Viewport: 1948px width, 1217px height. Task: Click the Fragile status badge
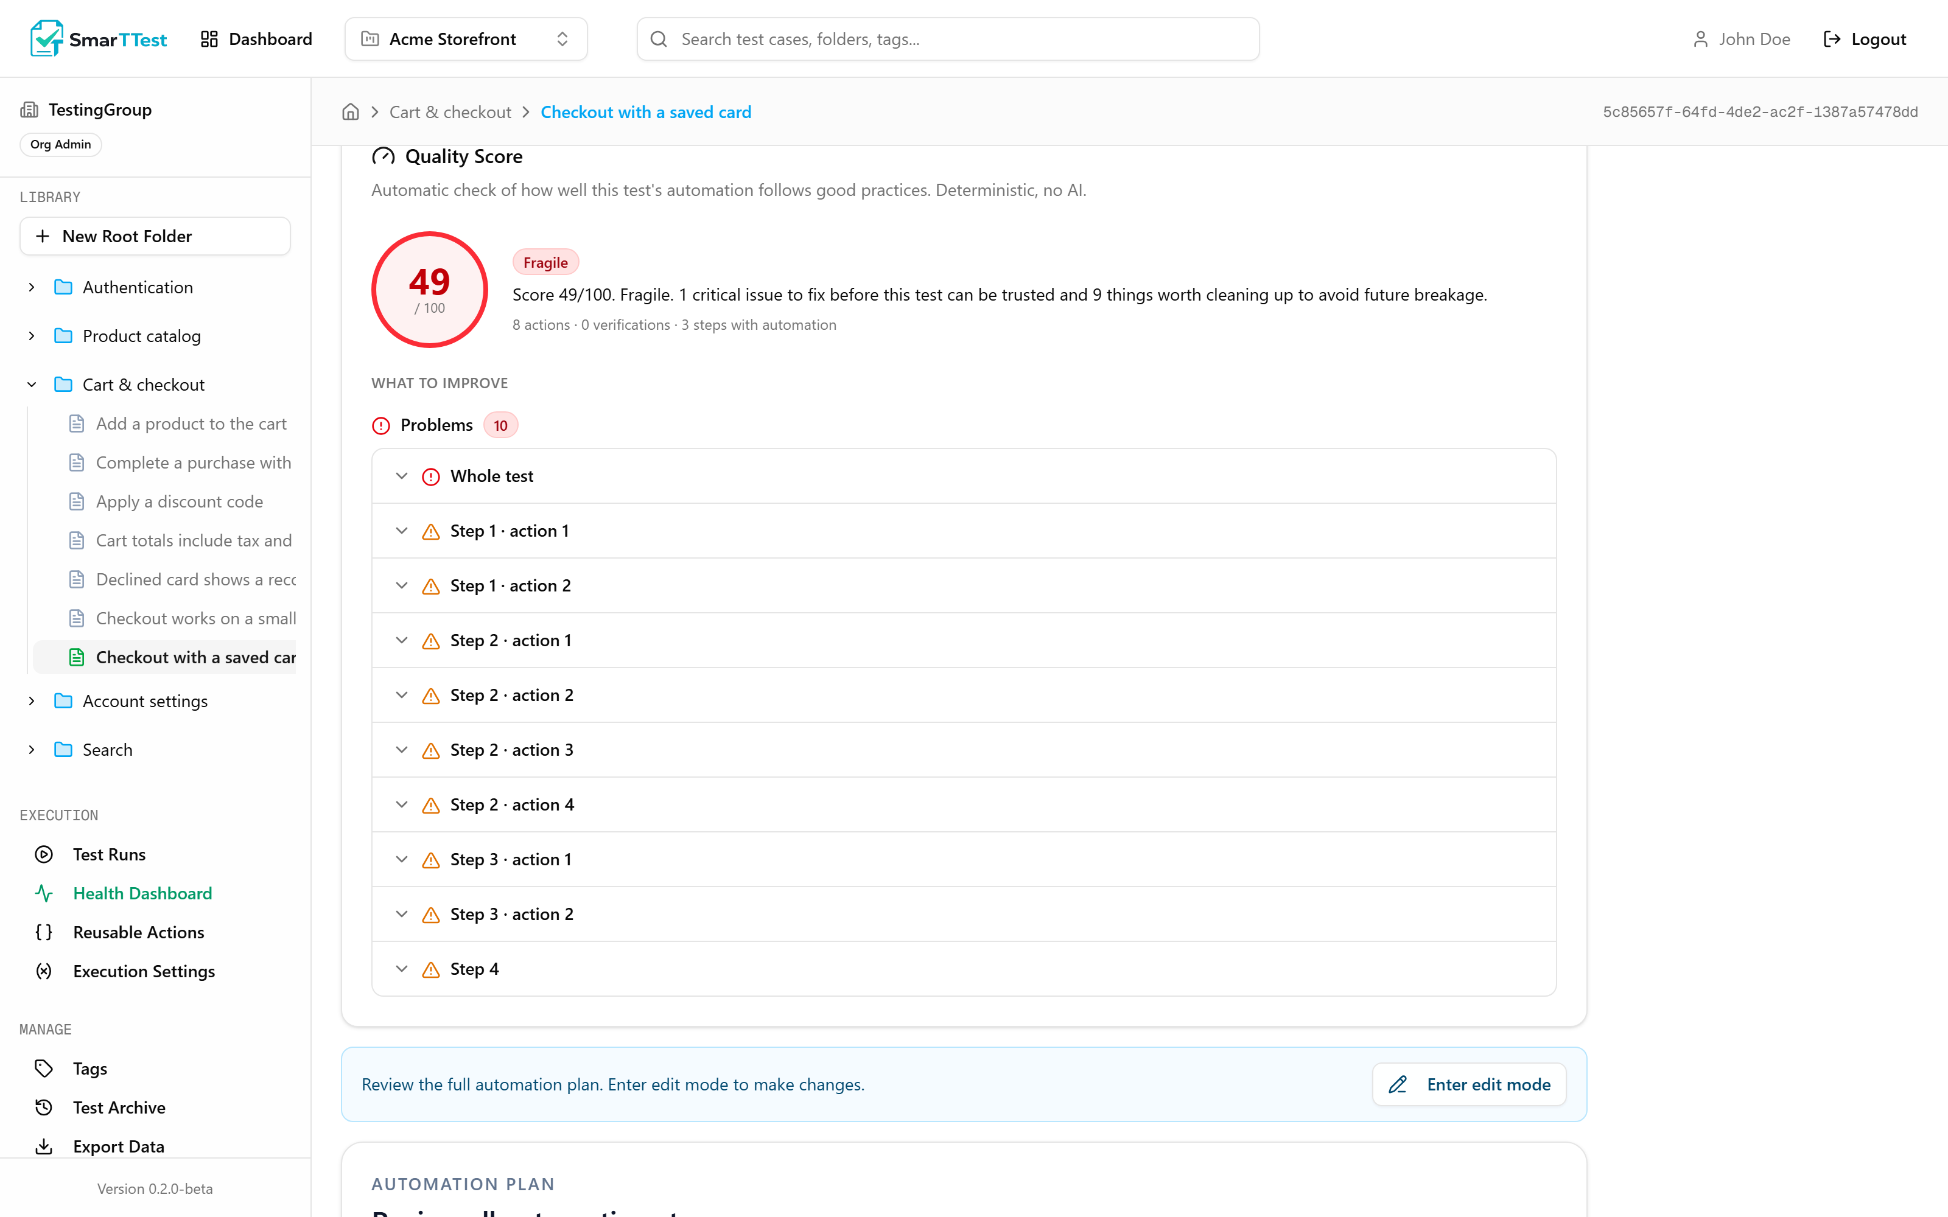pyautogui.click(x=546, y=262)
